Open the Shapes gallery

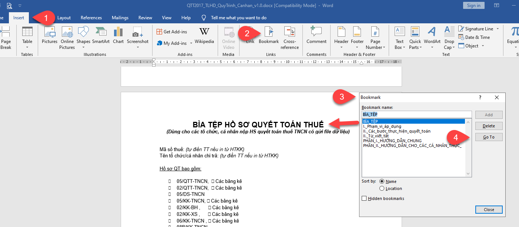click(83, 37)
